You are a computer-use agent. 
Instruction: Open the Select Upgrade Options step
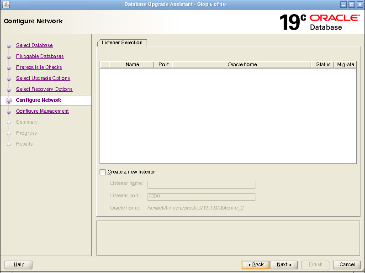click(43, 79)
